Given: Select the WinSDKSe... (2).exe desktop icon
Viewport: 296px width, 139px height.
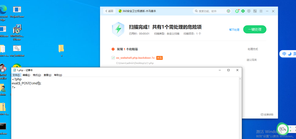Looking at the screenshot, I should pyautogui.click(x=17, y=32).
